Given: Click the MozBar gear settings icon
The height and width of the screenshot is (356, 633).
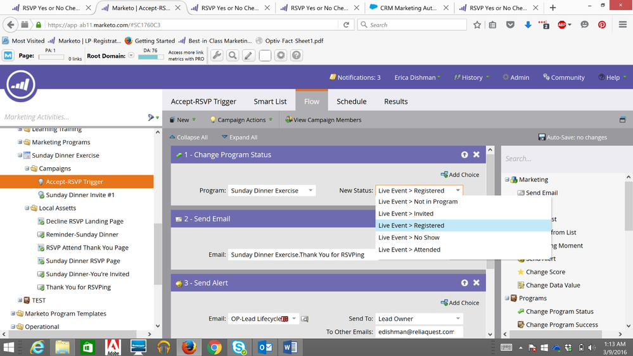Looking at the screenshot, I should point(281,55).
